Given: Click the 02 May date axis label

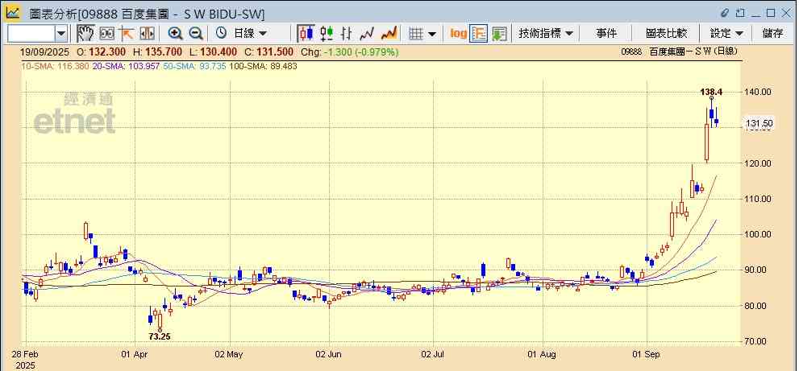Looking at the screenshot, I should point(229,354).
